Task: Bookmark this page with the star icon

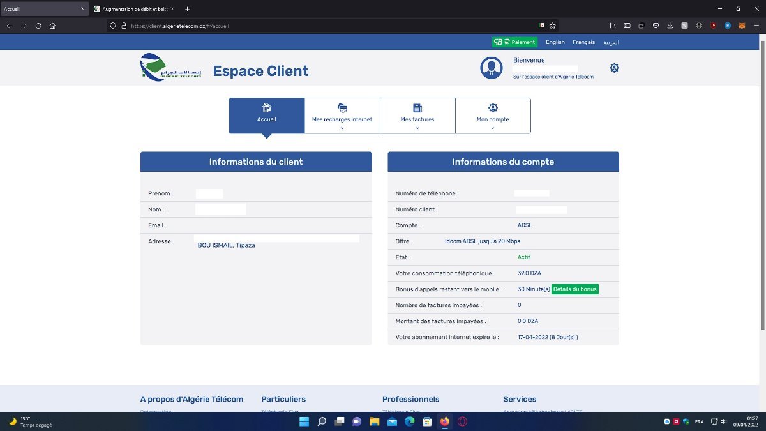Action: tap(552, 26)
